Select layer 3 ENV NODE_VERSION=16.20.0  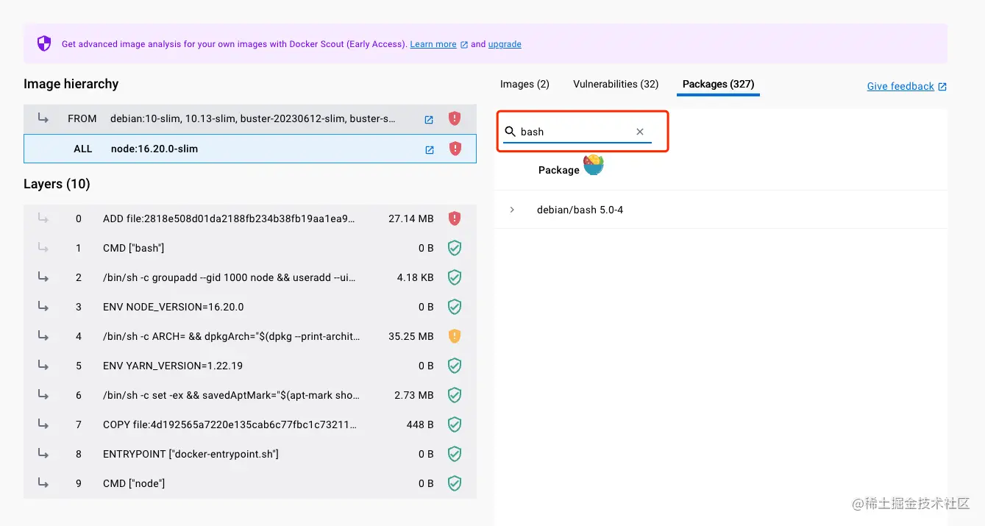coord(250,307)
